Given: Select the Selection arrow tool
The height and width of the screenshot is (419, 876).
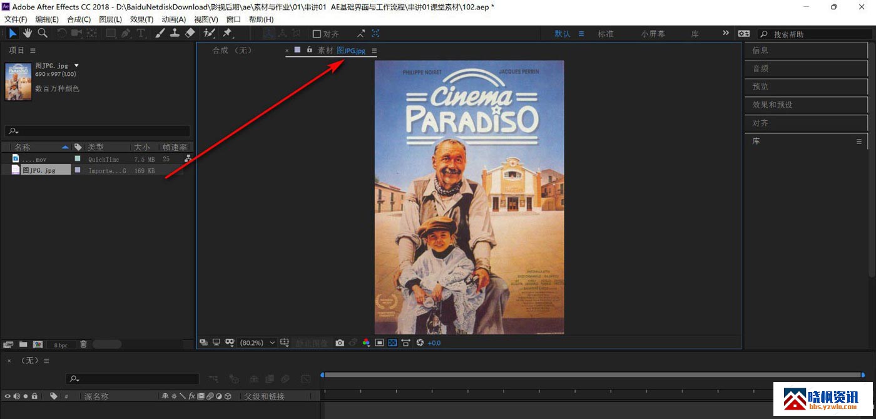Looking at the screenshot, I should pos(13,33).
